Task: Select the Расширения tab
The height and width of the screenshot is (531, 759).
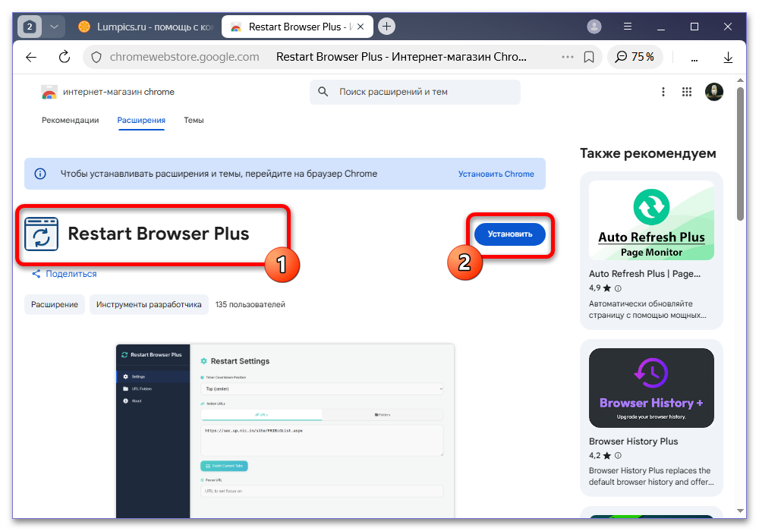Action: (141, 120)
